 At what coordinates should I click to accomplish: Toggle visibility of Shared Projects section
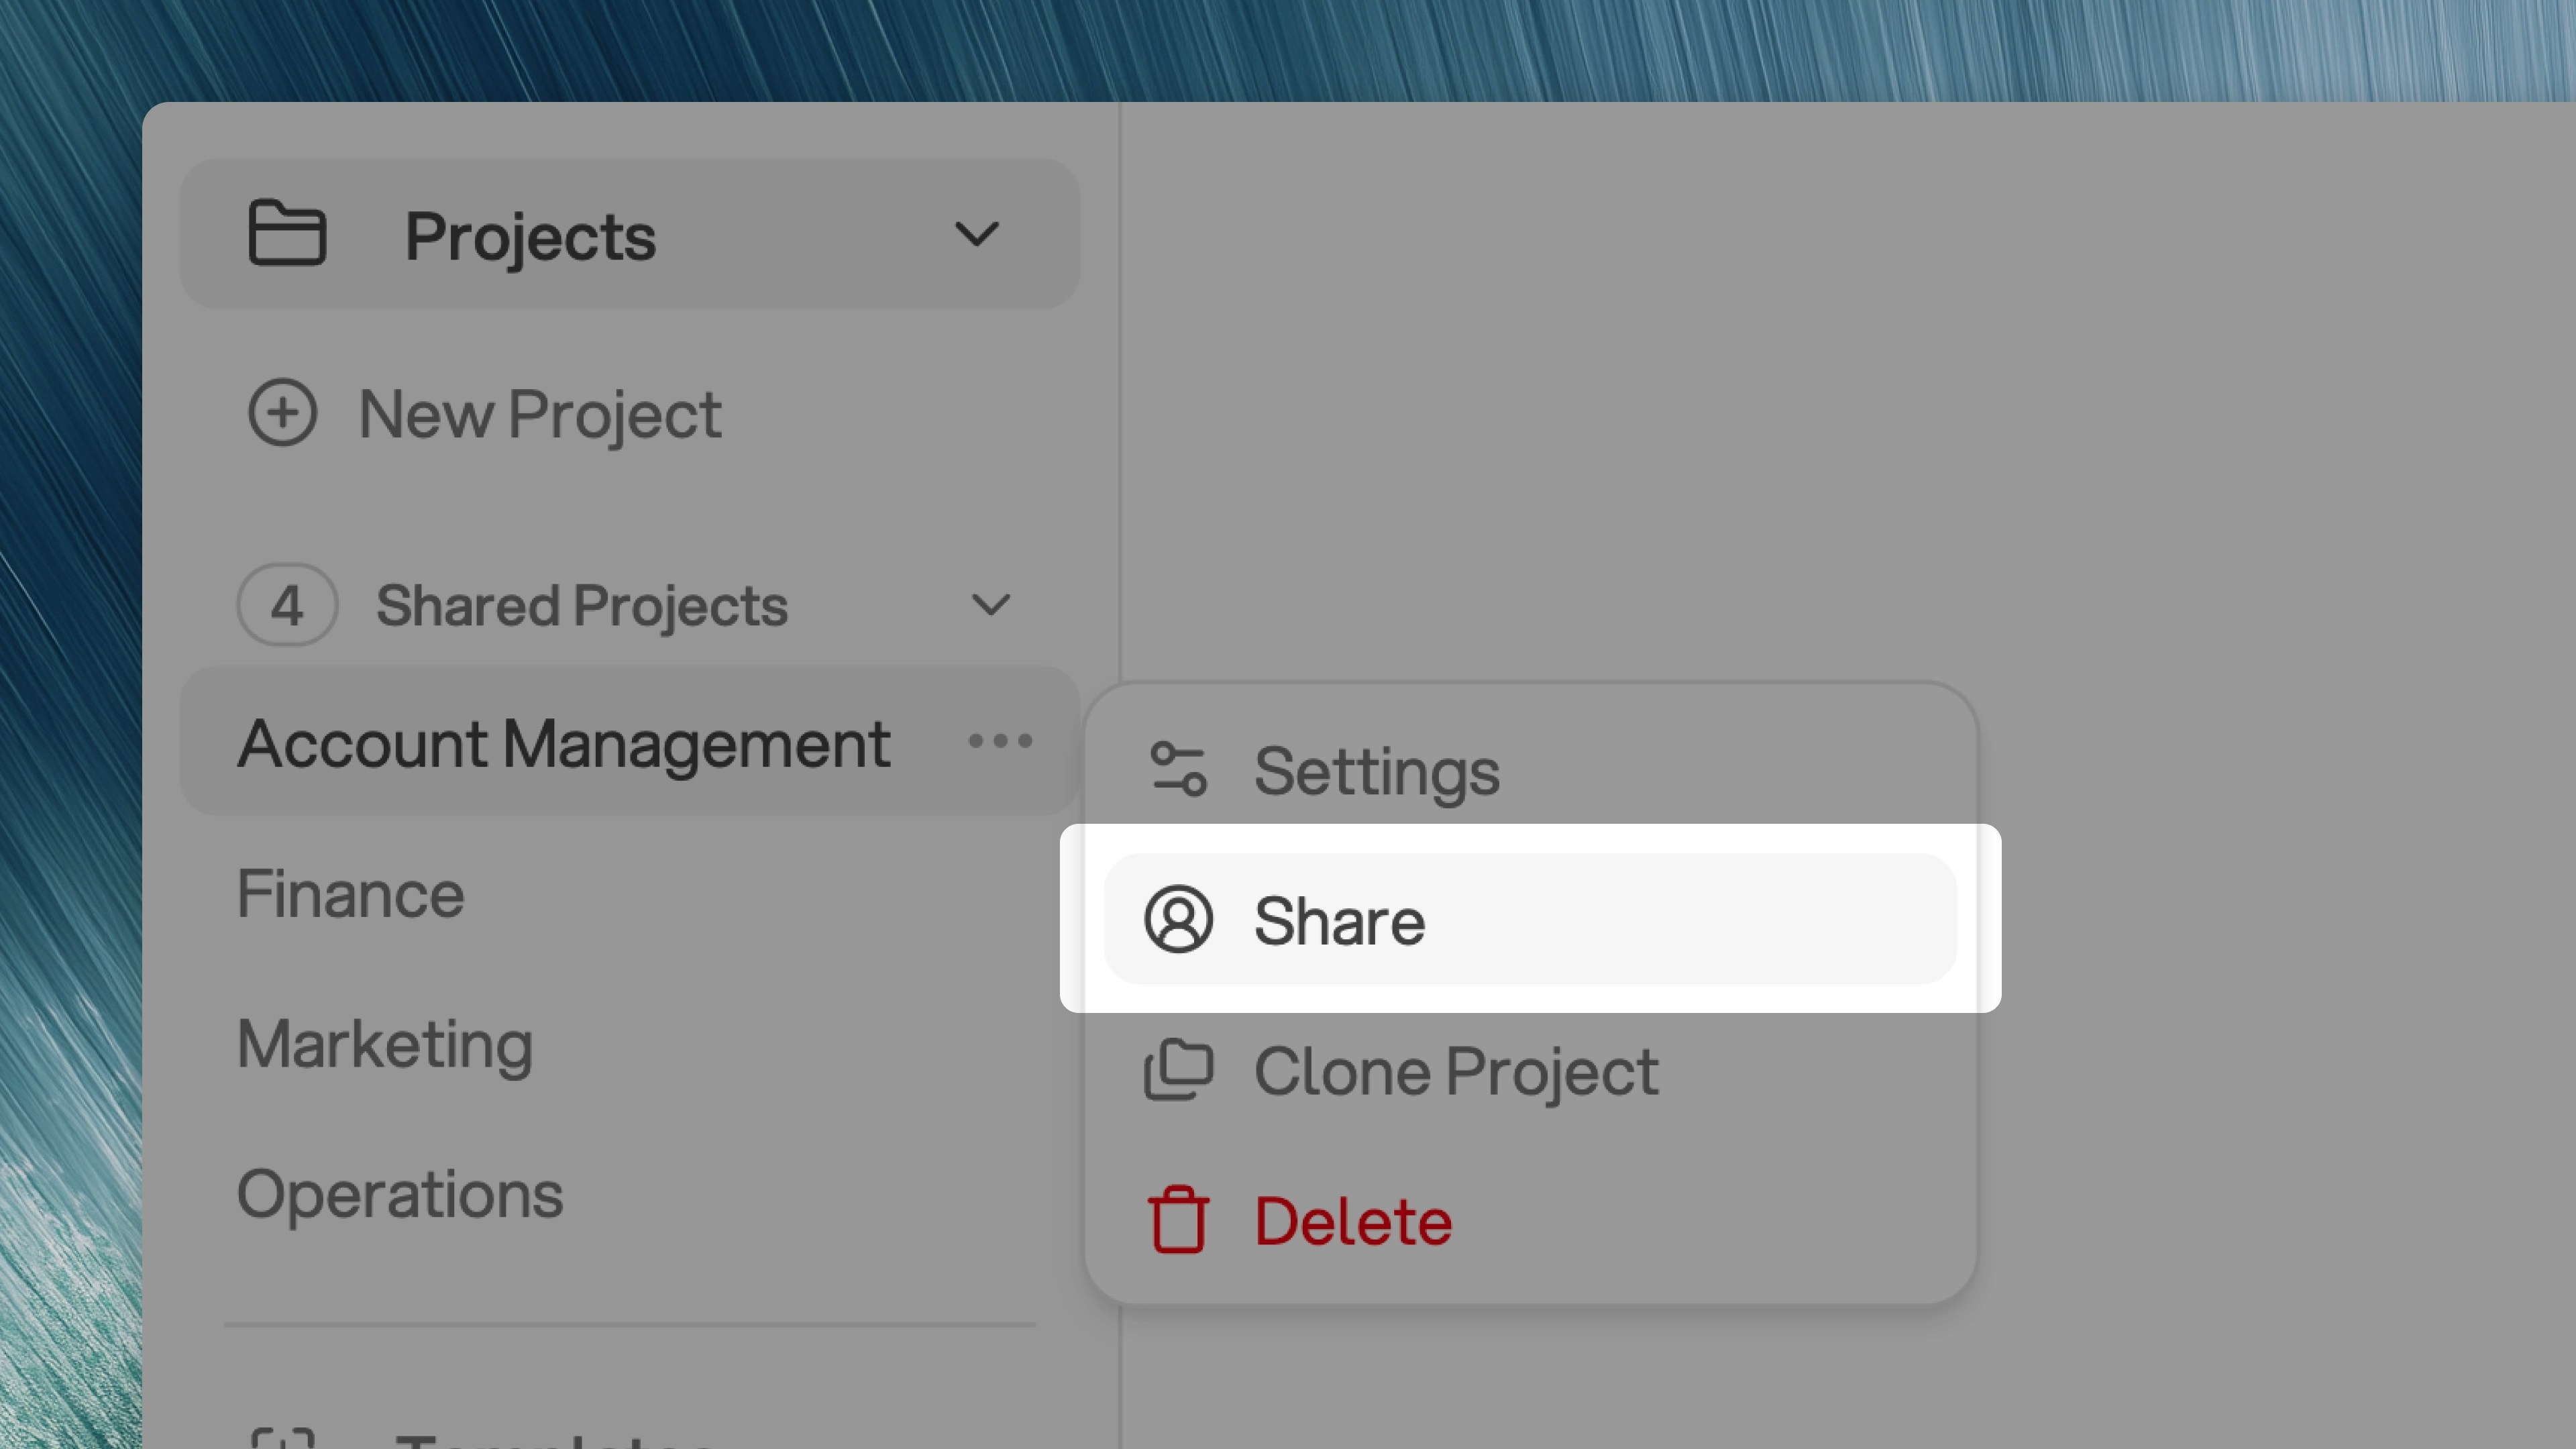click(991, 605)
